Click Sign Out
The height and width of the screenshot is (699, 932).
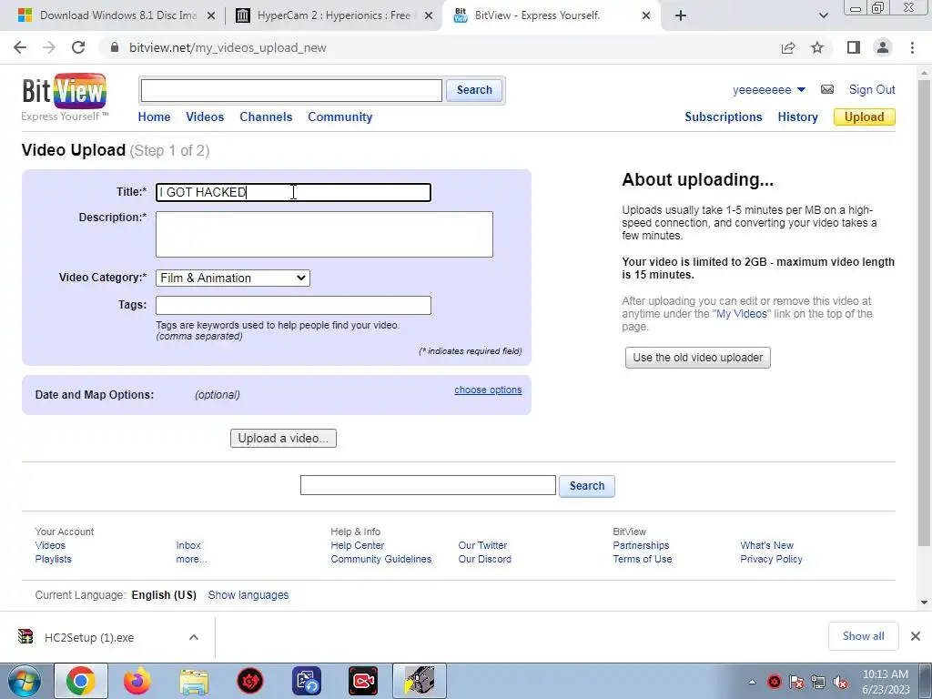pos(872,90)
